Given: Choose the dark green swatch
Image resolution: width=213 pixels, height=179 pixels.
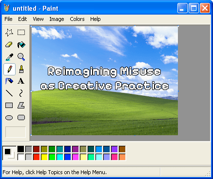Looking at the screenshot, I should point(52,149).
